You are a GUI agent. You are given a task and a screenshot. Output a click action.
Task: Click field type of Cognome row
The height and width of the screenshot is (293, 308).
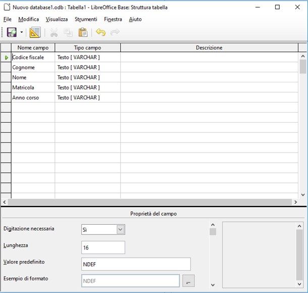pos(88,67)
